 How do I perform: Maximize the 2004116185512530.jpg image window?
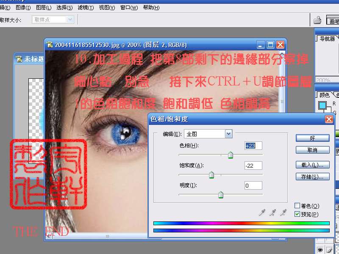271,44
